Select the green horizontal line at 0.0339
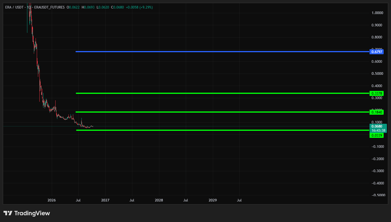 click(222, 130)
